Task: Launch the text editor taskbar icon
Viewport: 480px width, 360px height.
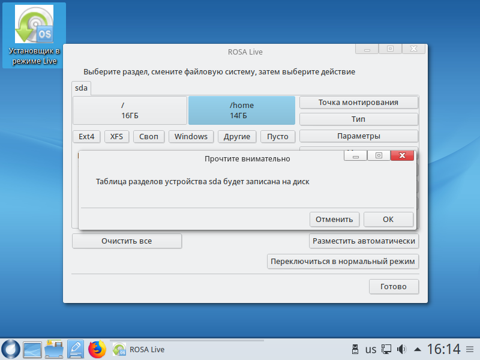Action: point(76,349)
